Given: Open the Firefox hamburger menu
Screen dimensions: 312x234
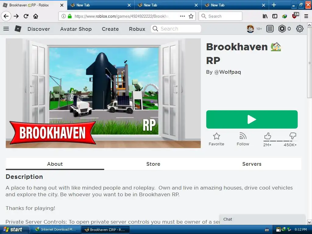Looking at the screenshot, I should (306, 16).
